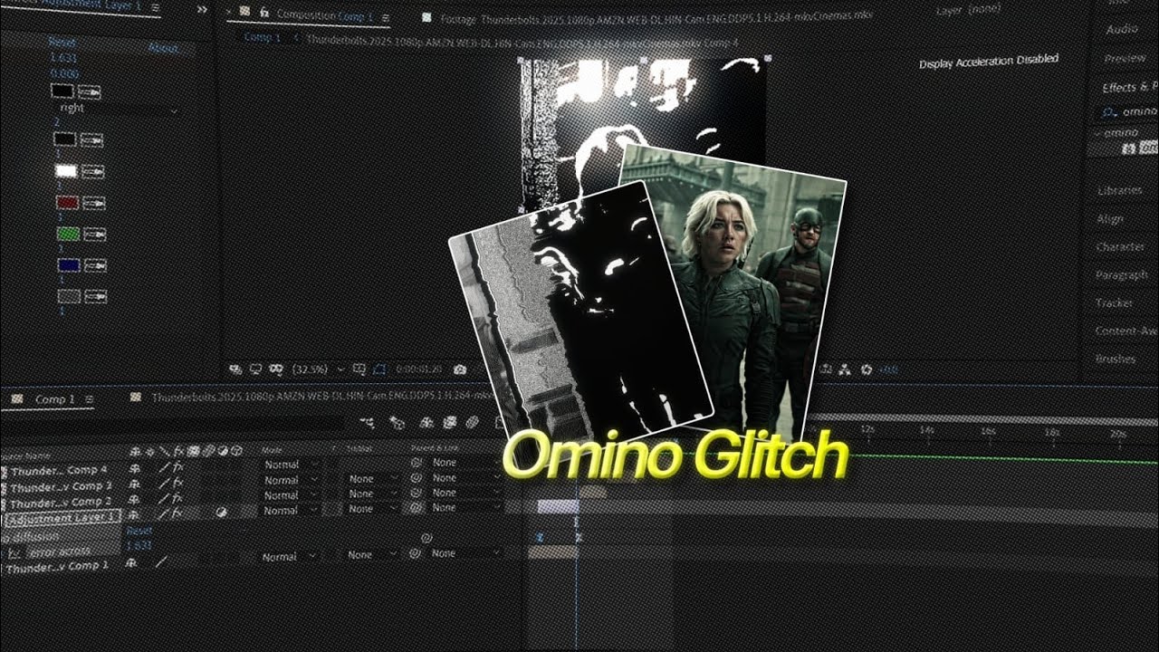Toggle the lock icon on the Composition viewer tab
1159x652 pixels.
(263, 14)
